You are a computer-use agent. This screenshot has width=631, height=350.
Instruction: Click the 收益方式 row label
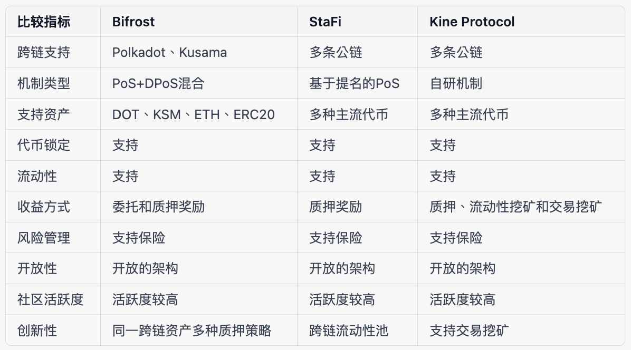tap(44, 207)
